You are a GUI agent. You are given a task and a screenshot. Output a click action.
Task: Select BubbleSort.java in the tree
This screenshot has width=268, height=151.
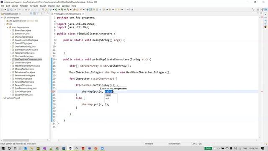pyautogui.click(x=22, y=34)
